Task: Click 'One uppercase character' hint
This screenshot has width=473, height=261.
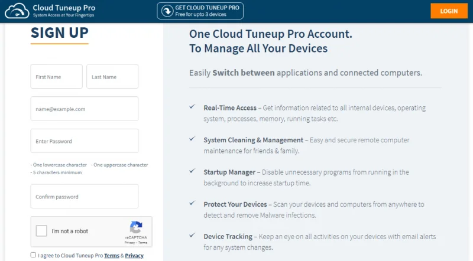Action: click(119, 165)
